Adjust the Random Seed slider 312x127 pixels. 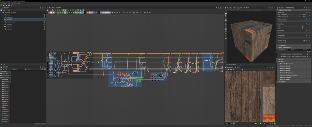tap(286, 43)
